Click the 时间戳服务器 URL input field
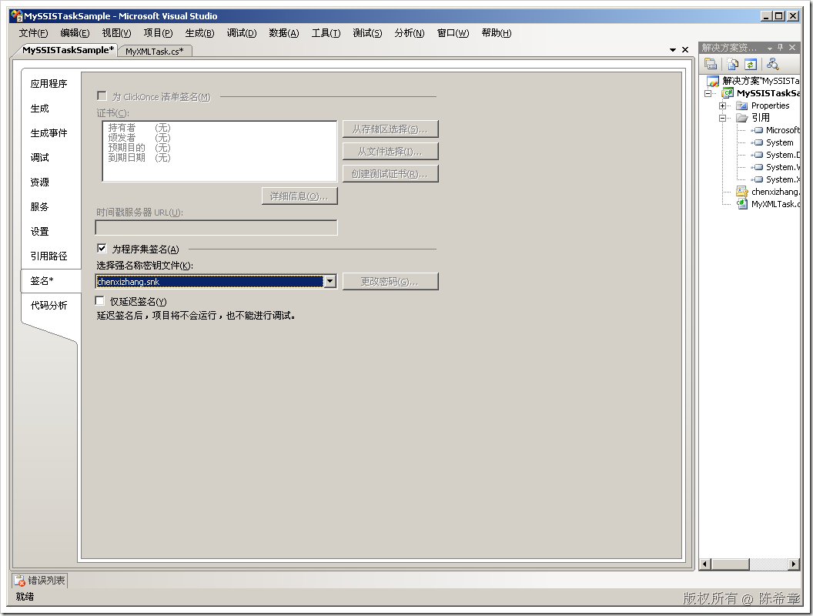The image size is (813, 616). click(x=217, y=228)
